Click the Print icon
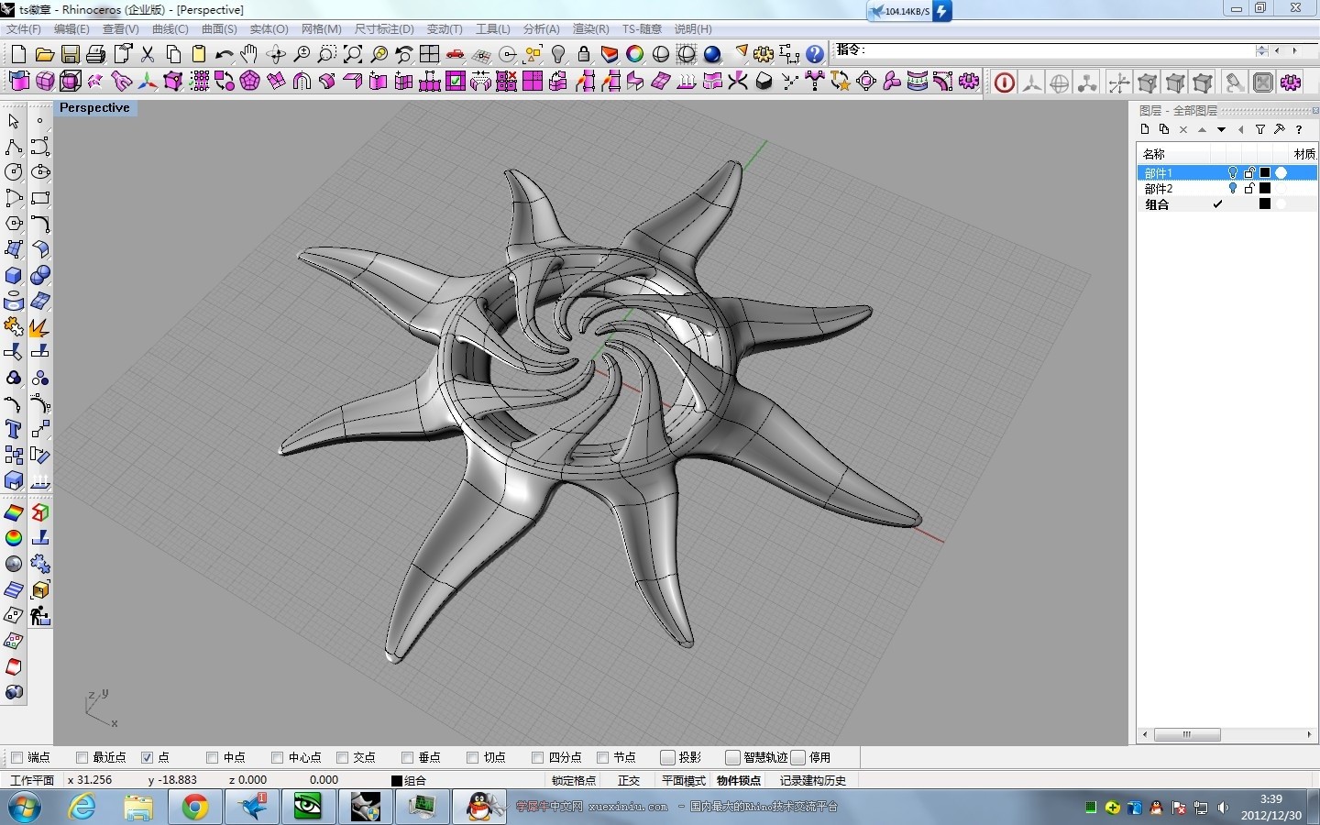The height and width of the screenshot is (825, 1320). pyautogui.click(x=95, y=54)
